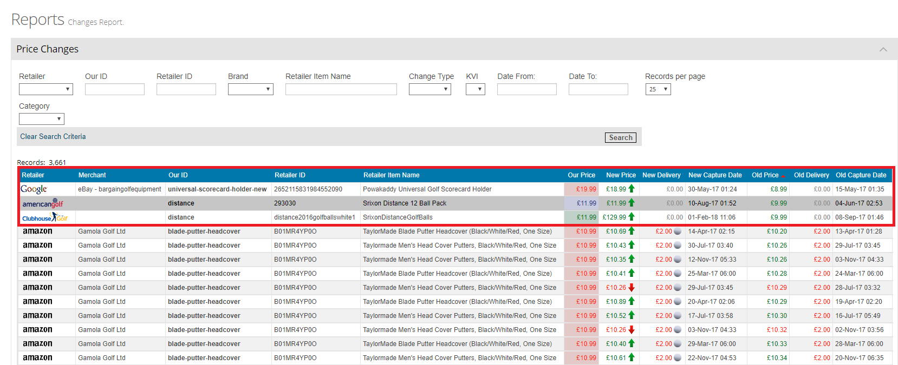Sort by Retailer column header
The height and width of the screenshot is (365, 898).
(x=33, y=175)
